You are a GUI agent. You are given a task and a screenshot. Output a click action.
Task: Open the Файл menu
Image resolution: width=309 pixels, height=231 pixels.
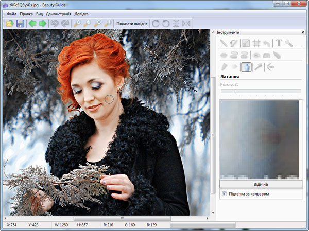click(11, 14)
